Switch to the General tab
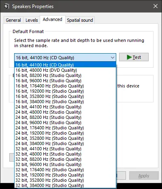The height and width of the screenshot is (189, 162). click(13, 20)
